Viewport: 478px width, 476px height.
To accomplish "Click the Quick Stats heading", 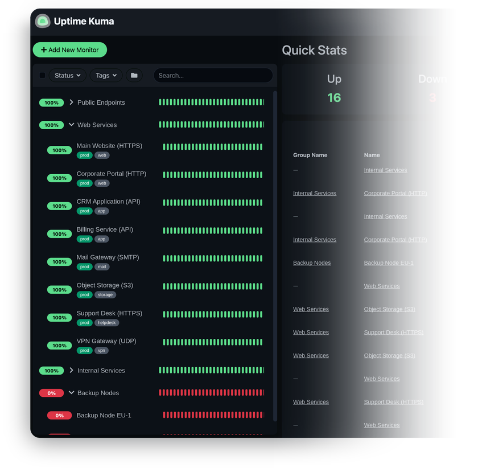I will click(x=314, y=50).
